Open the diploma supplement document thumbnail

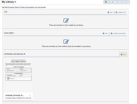click(19, 75)
